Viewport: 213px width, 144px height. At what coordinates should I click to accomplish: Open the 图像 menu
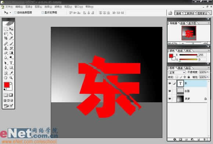[x=29, y=7]
